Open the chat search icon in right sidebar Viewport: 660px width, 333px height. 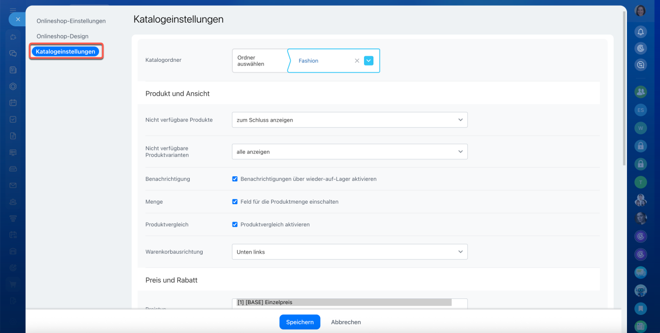click(x=640, y=65)
